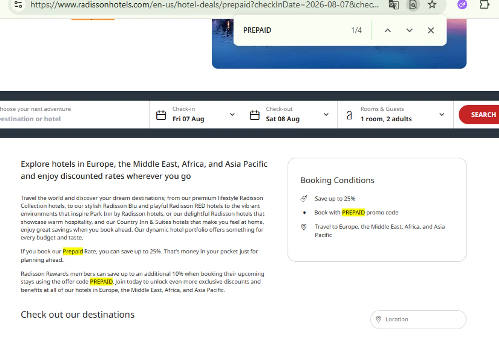
Task: Focus the destination or hotel field
Action: tap(75, 115)
